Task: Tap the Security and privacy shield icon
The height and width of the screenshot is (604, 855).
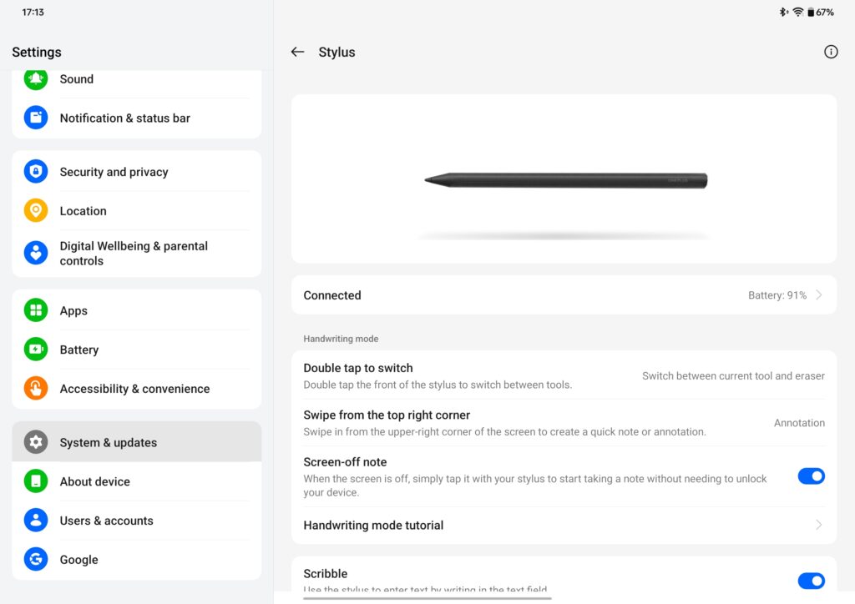Action: [x=35, y=172]
